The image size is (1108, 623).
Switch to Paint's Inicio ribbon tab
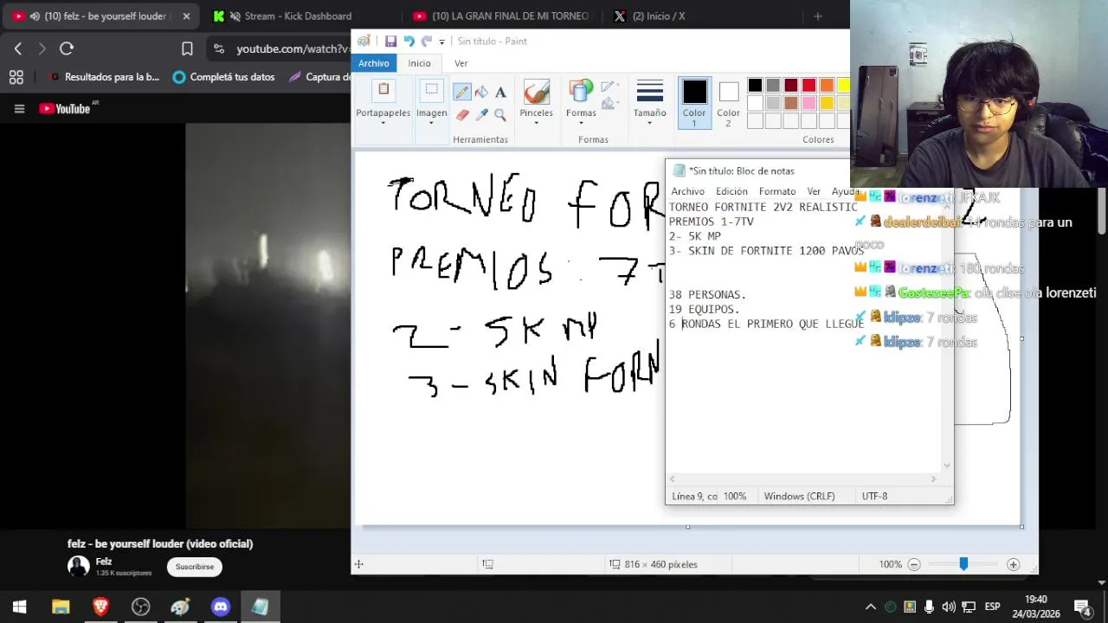(x=419, y=63)
